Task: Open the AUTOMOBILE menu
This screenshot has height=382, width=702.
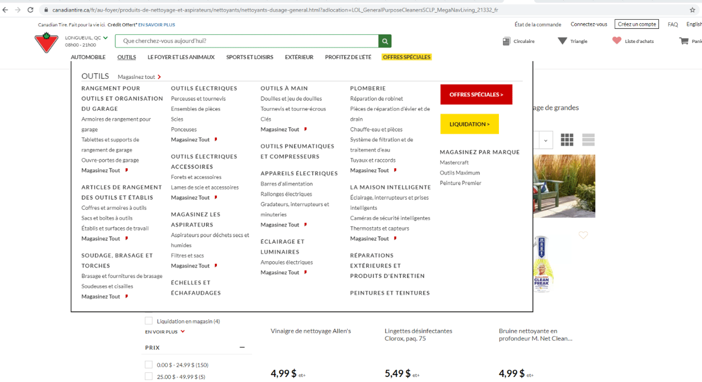Action: click(88, 57)
